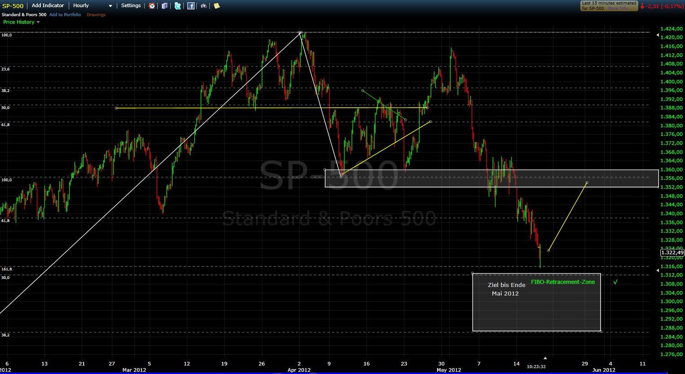Screen dimensions: 685x374
Task: Open the Add Indicator menu
Action: (48, 6)
